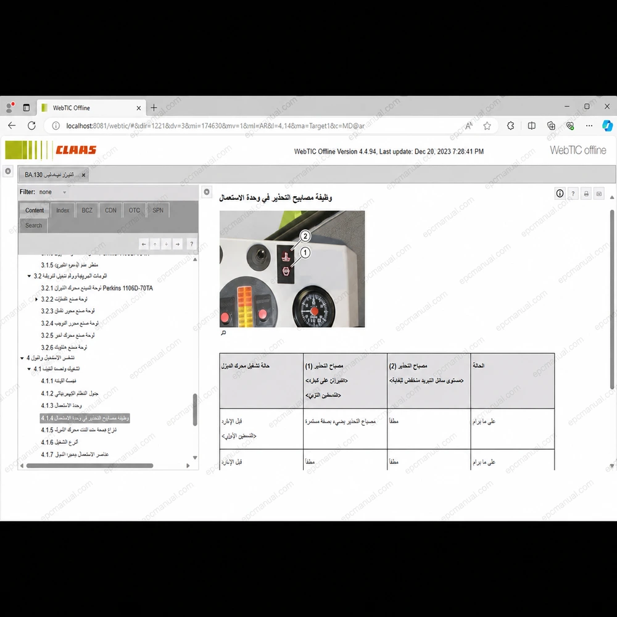Open tree item 3.2.3

click(68, 311)
